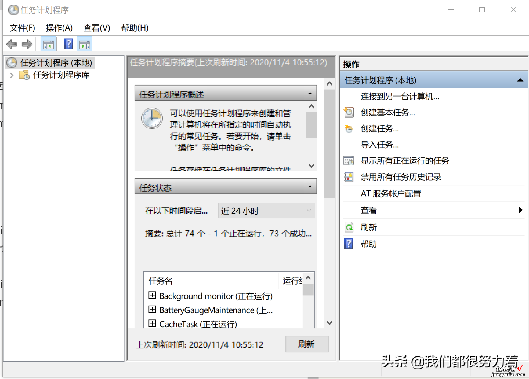This screenshot has width=529, height=379.
Task: Click the 创建基本任务 clock icon
Action: click(x=349, y=112)
